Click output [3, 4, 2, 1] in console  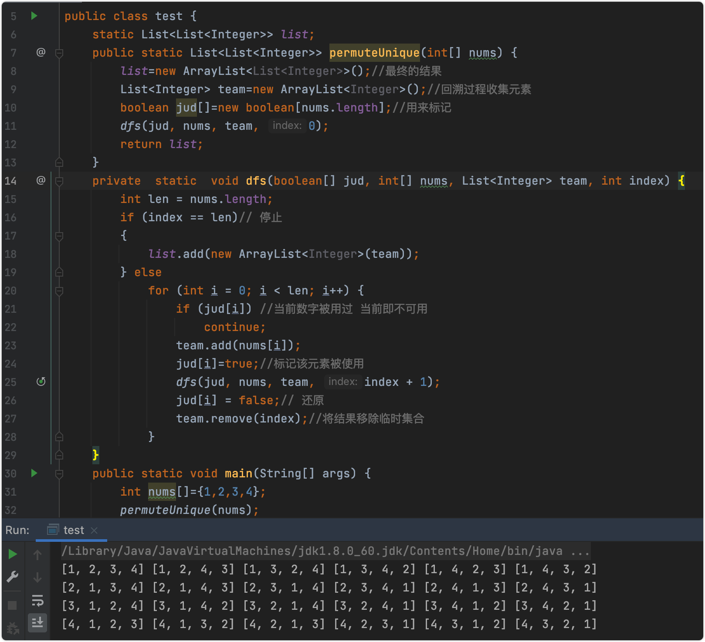pos(556,606)
